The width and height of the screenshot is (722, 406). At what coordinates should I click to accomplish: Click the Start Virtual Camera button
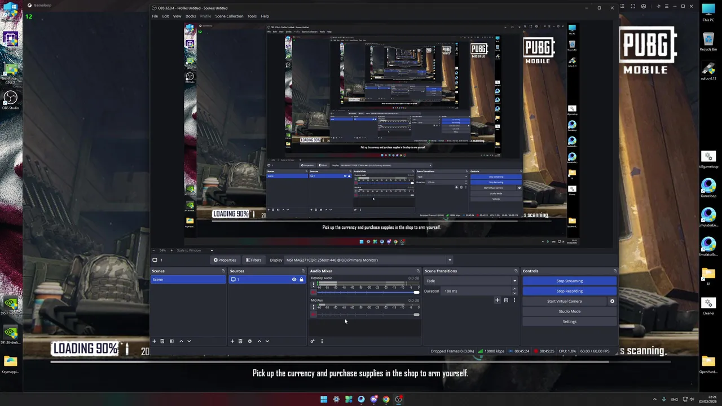(564, 301)
